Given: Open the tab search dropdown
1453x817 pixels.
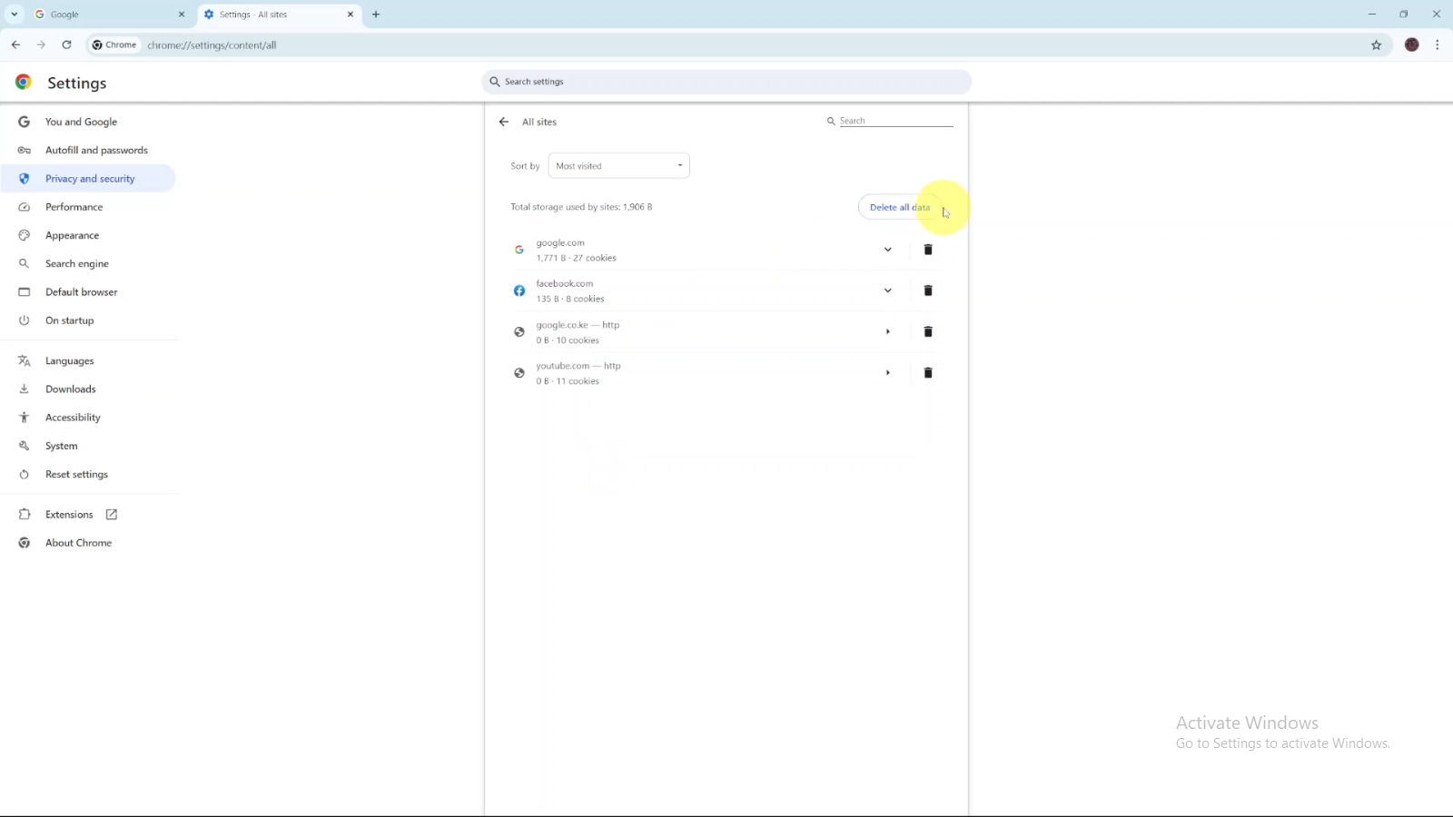Looking at the screenshot, I should pyautogui.click(x=15, y=15).
